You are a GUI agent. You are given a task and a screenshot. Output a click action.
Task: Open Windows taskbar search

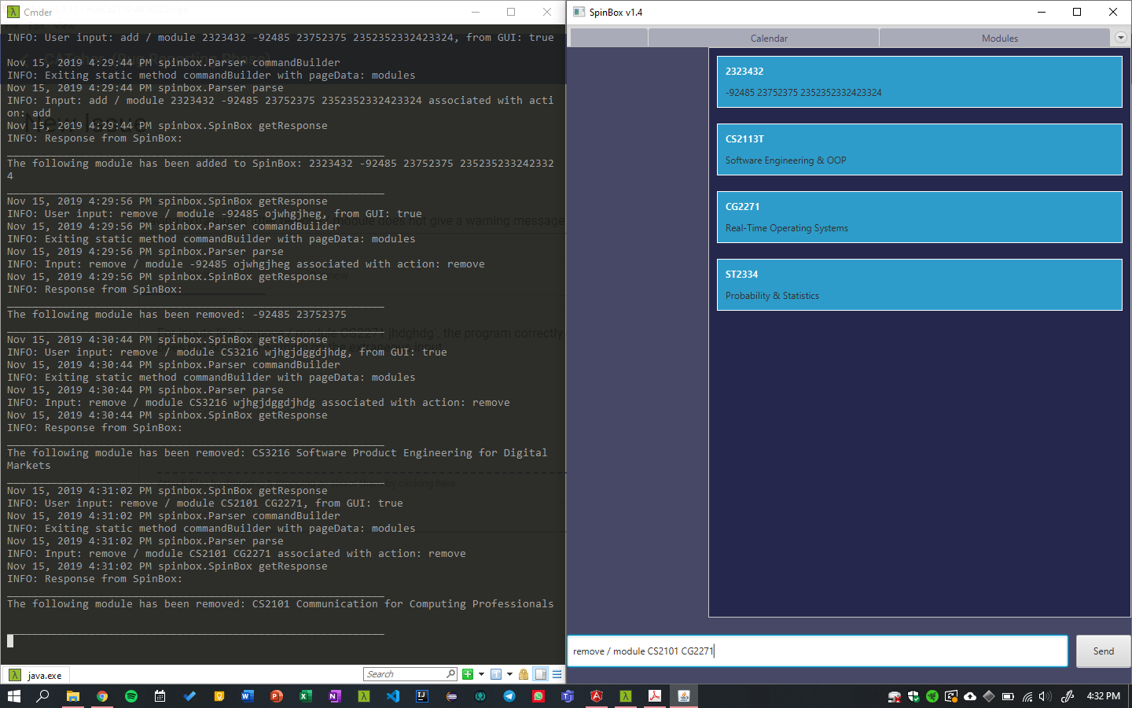coord(43,696)
